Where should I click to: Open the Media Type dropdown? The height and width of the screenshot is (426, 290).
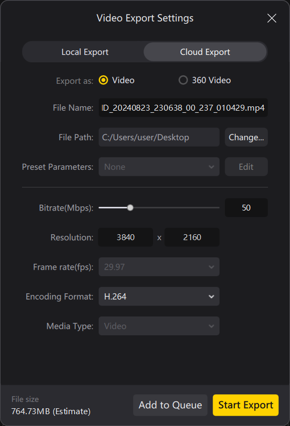(159, 326)
